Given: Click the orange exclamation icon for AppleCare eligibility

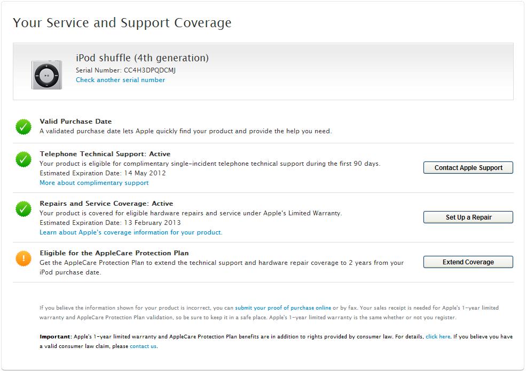Looking at the screenshot, I should [x=23, y=258].
